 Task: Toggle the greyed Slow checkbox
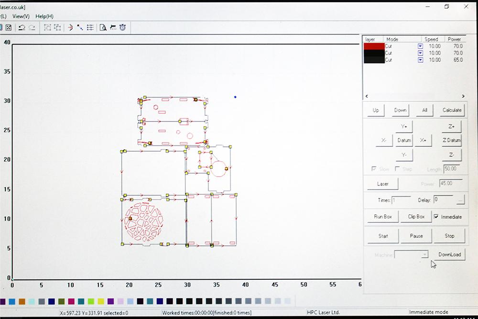tap(374, 169)
